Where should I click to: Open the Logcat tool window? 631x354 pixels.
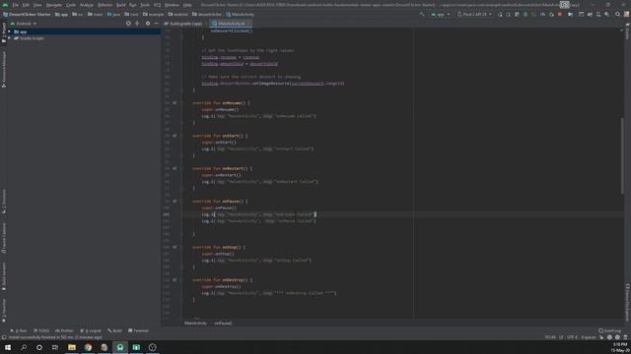(x=91, y=330)
